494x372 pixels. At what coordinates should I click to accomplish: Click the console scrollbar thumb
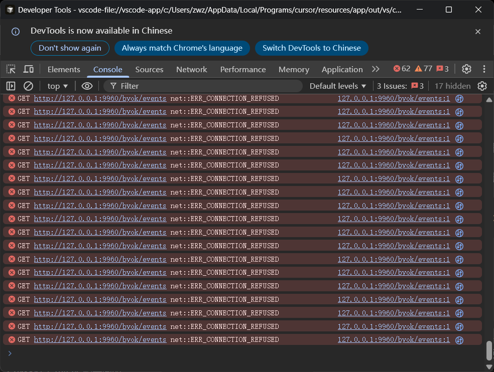click(x=489, y=350)
